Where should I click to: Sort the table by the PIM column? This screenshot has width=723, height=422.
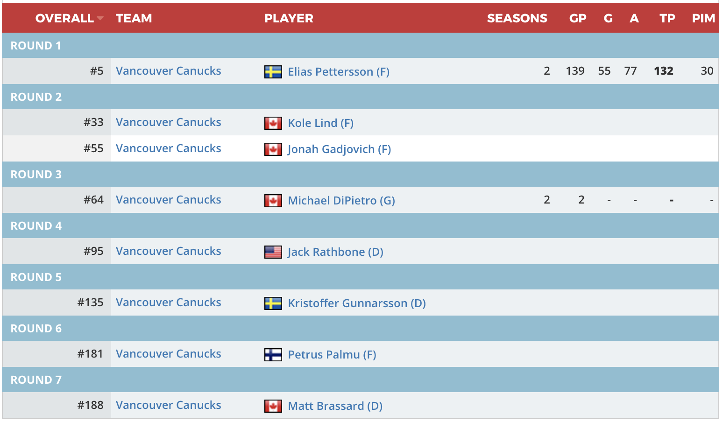[703, 19]
